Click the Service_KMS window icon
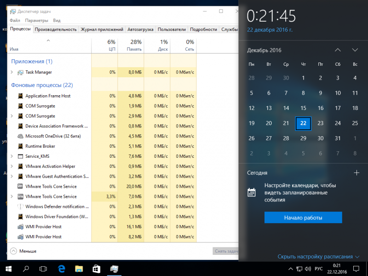 click(20, 156)
